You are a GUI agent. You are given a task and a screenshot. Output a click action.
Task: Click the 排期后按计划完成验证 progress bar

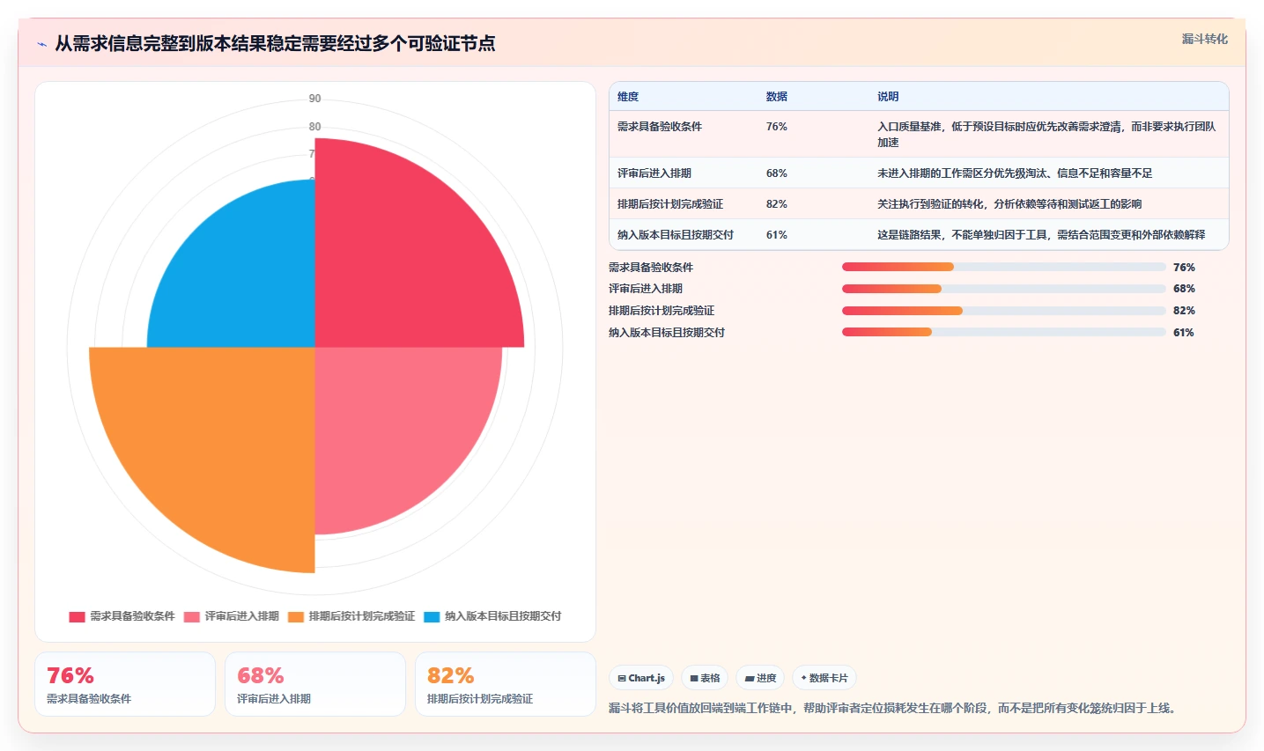[x=1004, y=311]
